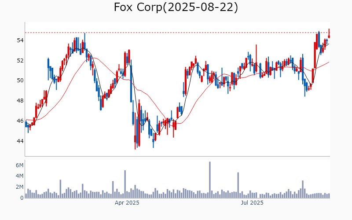The image size is (352, 220).
Task: Click the 6M volume axis label
Action: (19, 165)
